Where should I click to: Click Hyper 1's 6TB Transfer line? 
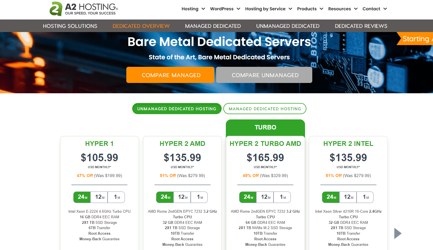click(x=99, y=228)
